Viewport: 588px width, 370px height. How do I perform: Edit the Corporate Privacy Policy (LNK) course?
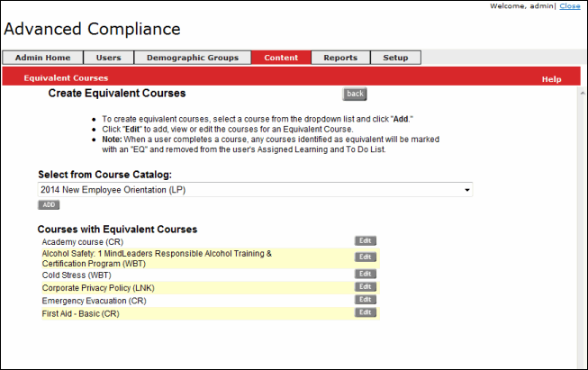366,286
